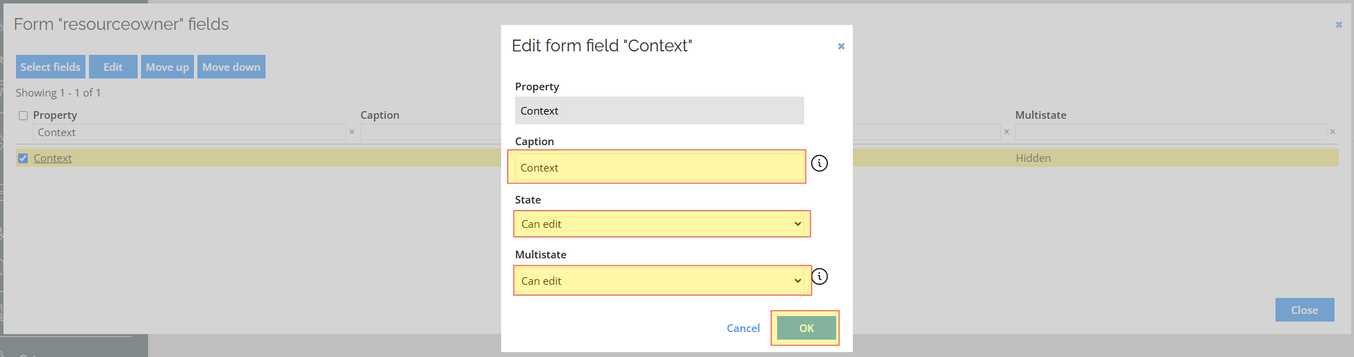Toggle the select-all Property checkbox

(x=23, y=115)
